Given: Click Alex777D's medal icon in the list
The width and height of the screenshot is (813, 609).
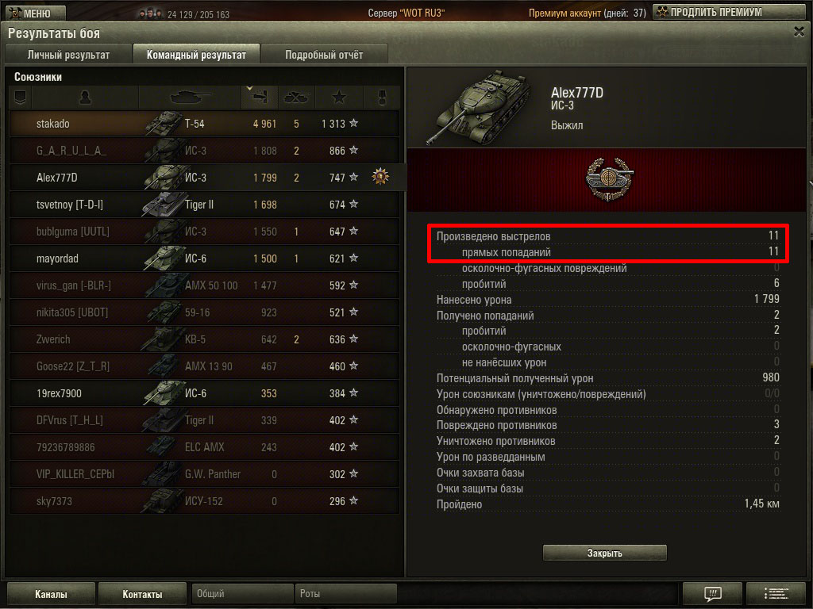Looking at the screenshot, I should [380, 177].
